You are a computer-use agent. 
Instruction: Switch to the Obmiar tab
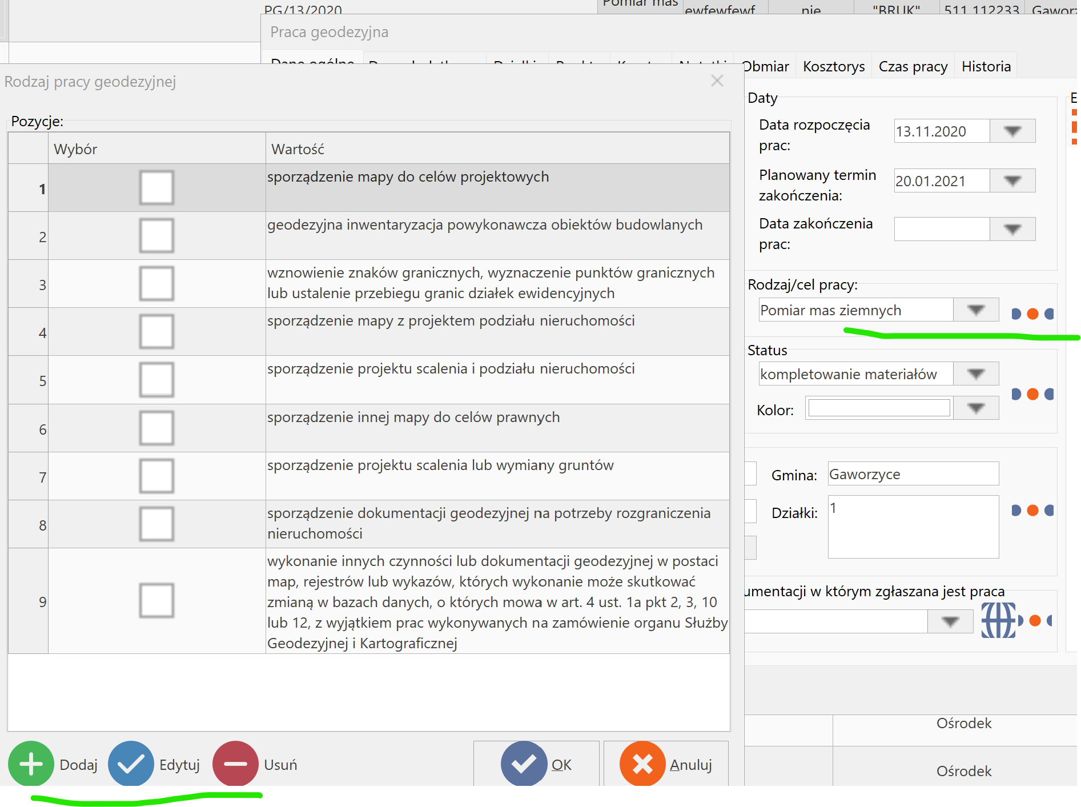pos(765,66)
